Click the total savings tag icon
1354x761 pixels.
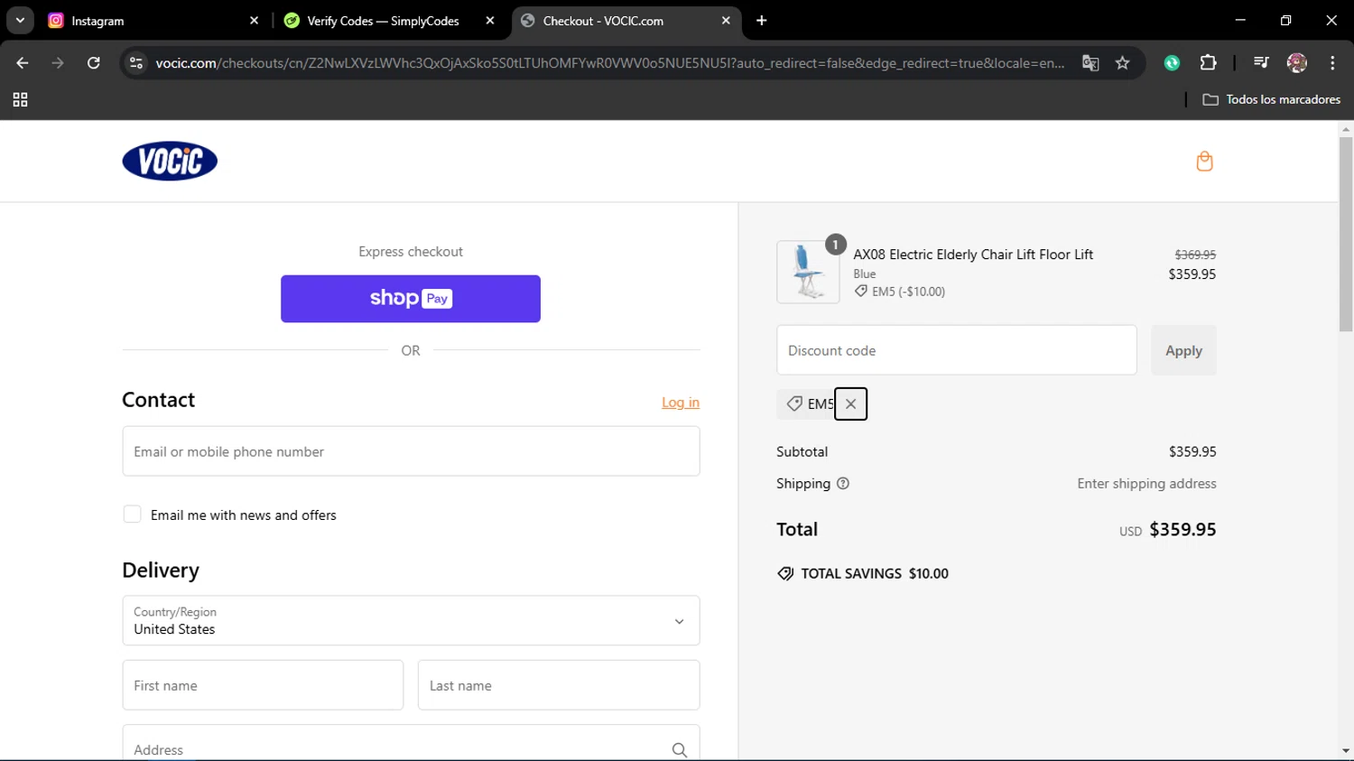point(785,574)
